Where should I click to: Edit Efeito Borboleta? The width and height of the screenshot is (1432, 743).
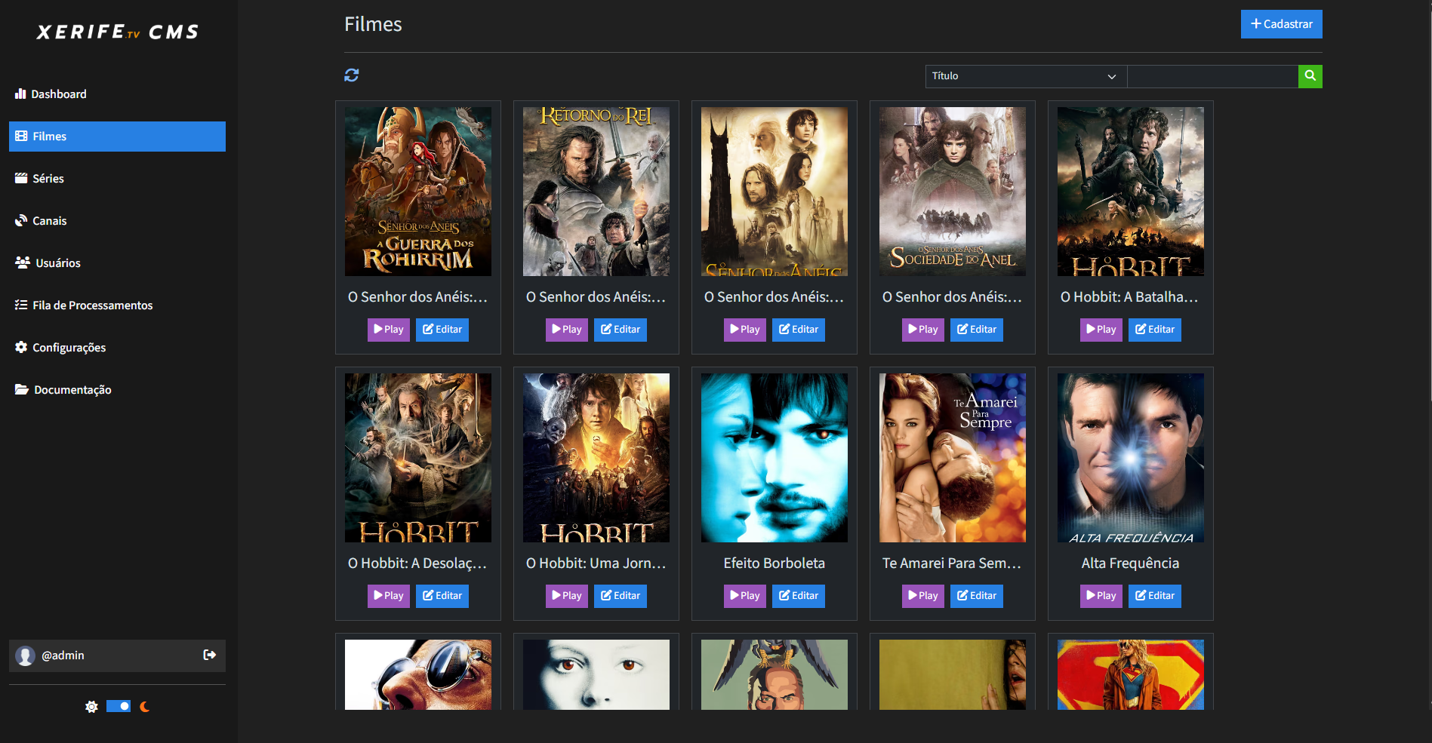(799, 596)
